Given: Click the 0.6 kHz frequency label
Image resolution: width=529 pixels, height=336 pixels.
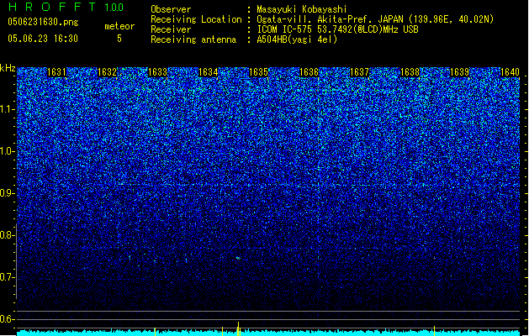Looking at the screenshot, I should (7, 319).
